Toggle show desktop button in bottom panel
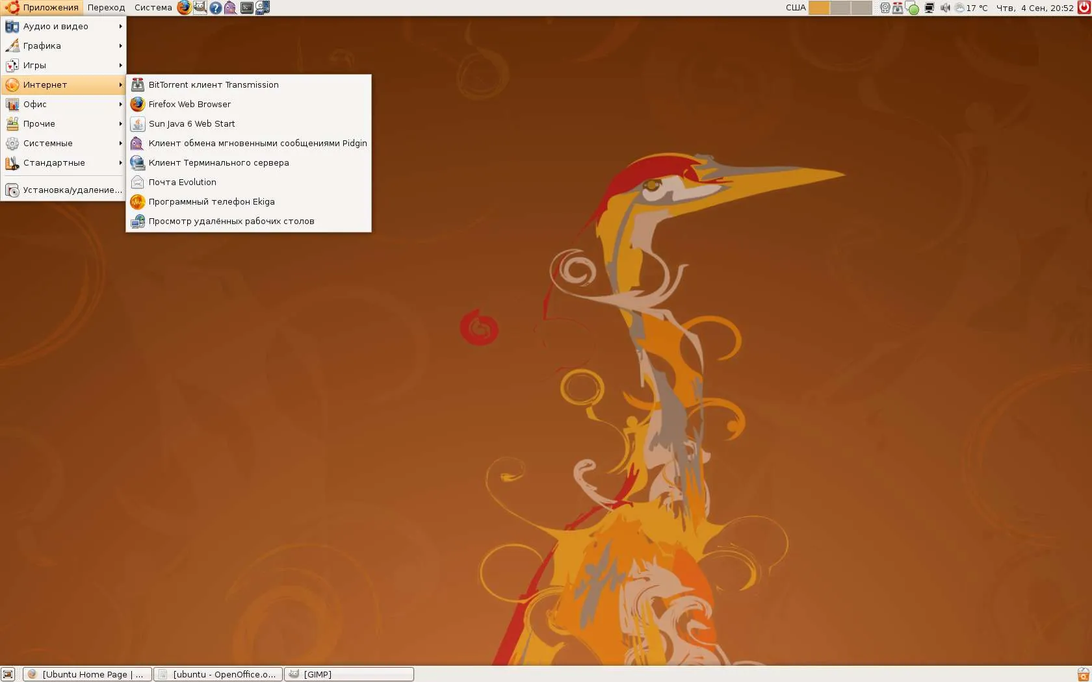 click(x=8, y=674)
